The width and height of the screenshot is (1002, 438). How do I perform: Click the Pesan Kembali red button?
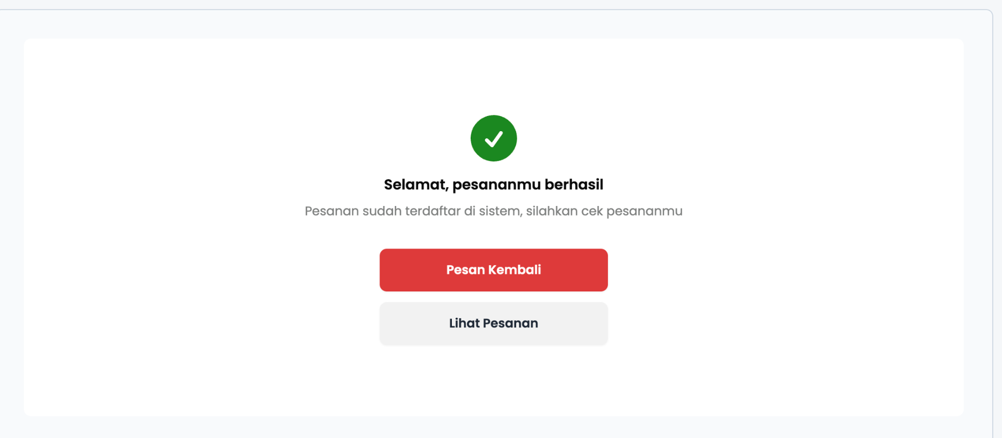click(493, 270)
